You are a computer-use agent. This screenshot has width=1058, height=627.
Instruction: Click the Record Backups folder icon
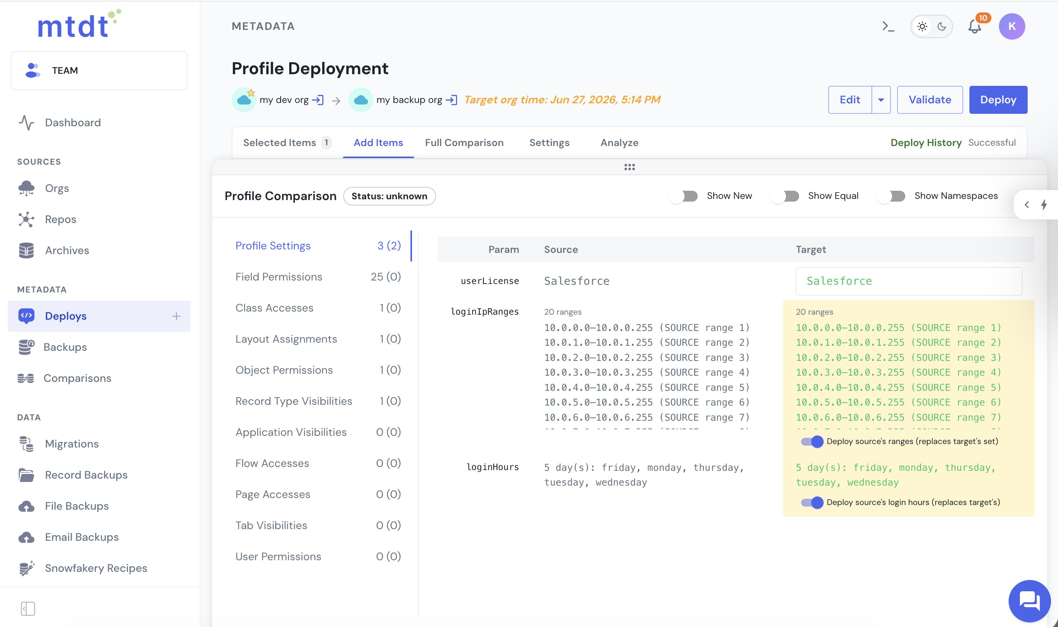(x=26, y=475)
